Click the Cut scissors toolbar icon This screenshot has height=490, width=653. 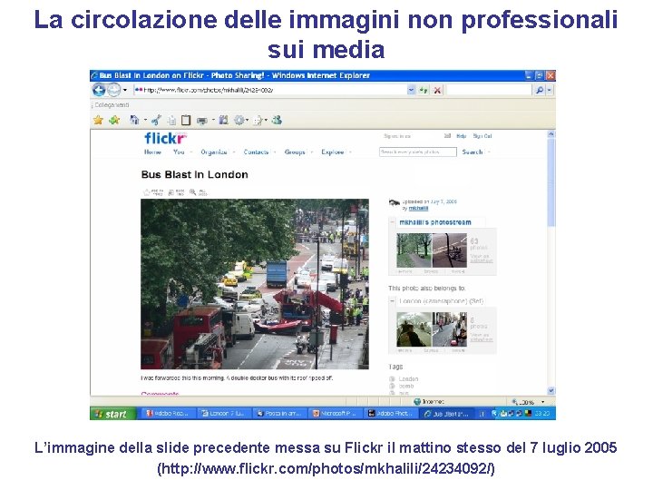(x=156, y=121)
